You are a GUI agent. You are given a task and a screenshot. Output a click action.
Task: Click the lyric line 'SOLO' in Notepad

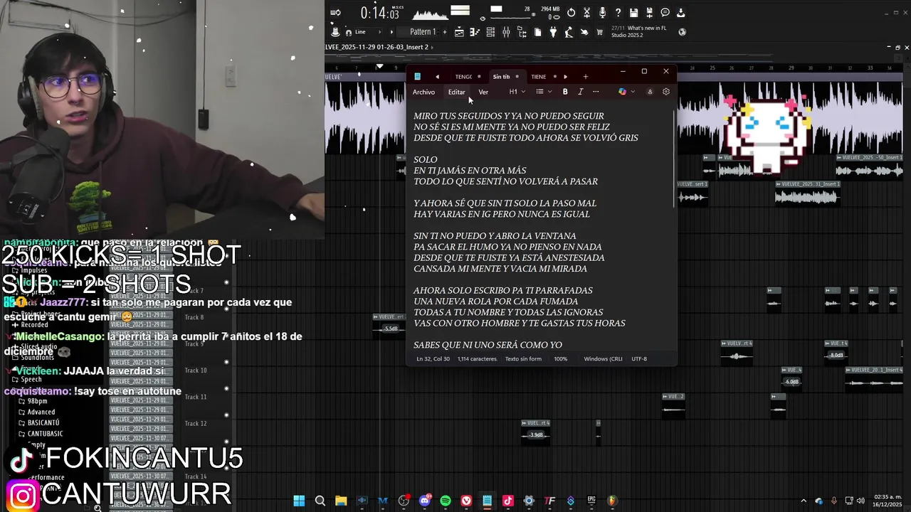(x=426, y=159)
